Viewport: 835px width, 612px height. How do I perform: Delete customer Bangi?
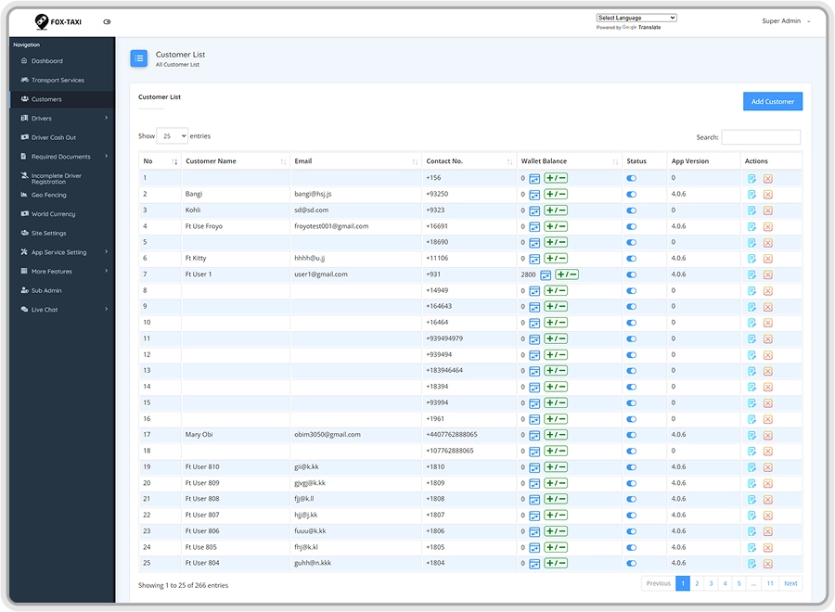pyautogui.click(x=767, y=195)
